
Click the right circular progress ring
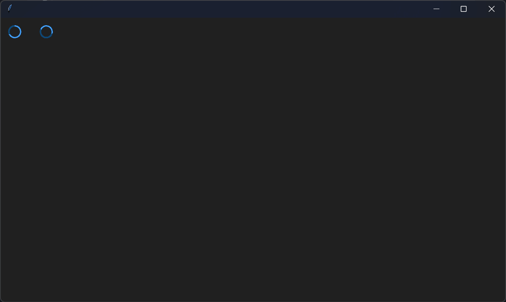tap(47, 32)
